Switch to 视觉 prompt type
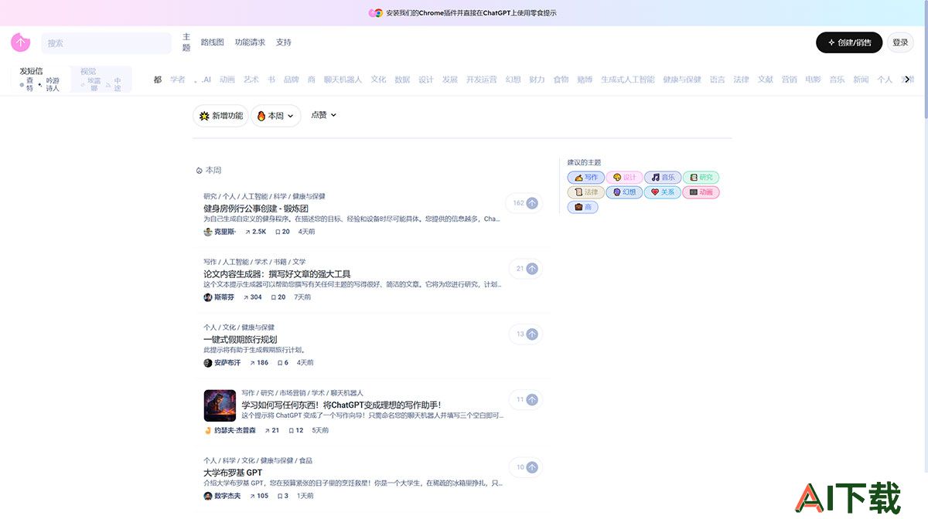The image size is (928, 519). click(88, 71)
